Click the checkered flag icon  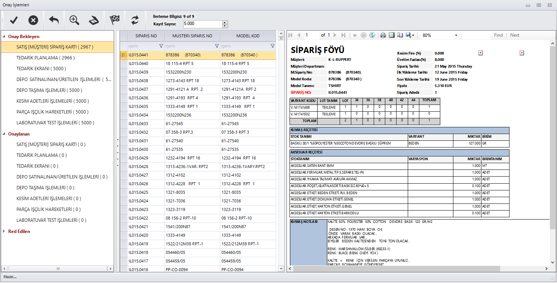[x=114, y=21]
